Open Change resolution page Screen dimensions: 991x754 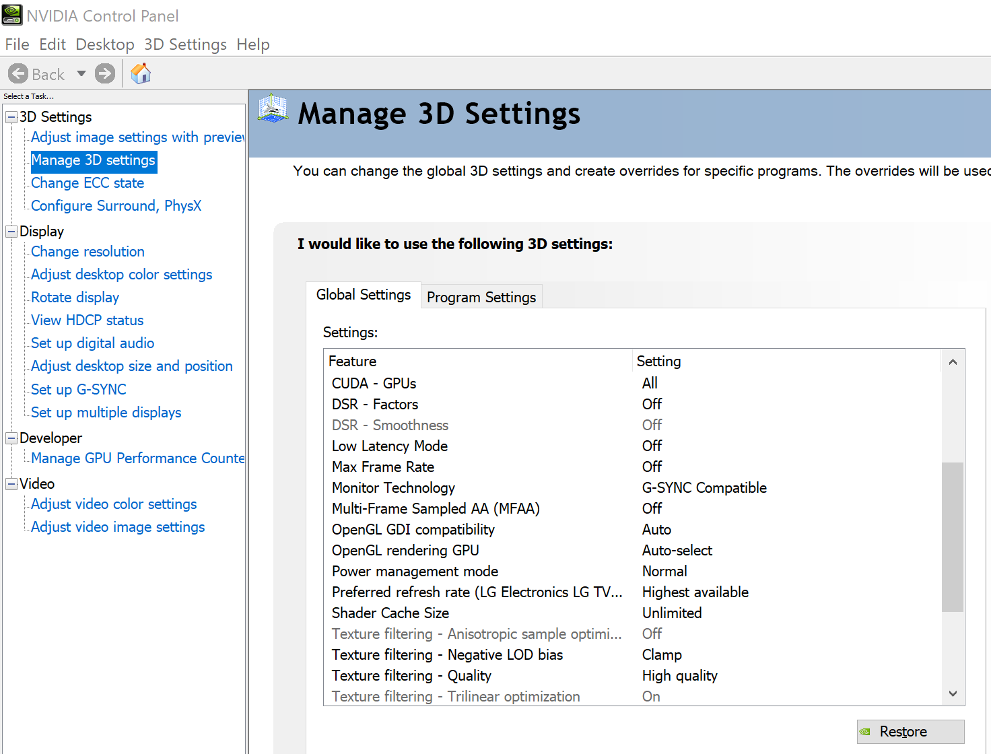88,252
